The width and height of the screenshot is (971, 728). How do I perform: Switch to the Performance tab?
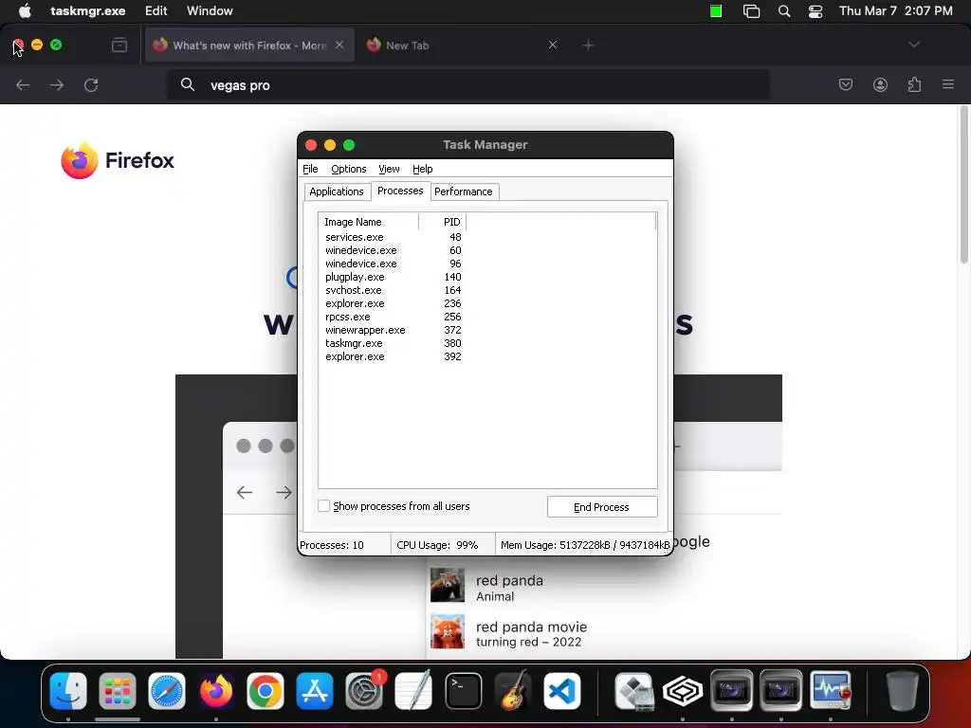tap(463, 191)
